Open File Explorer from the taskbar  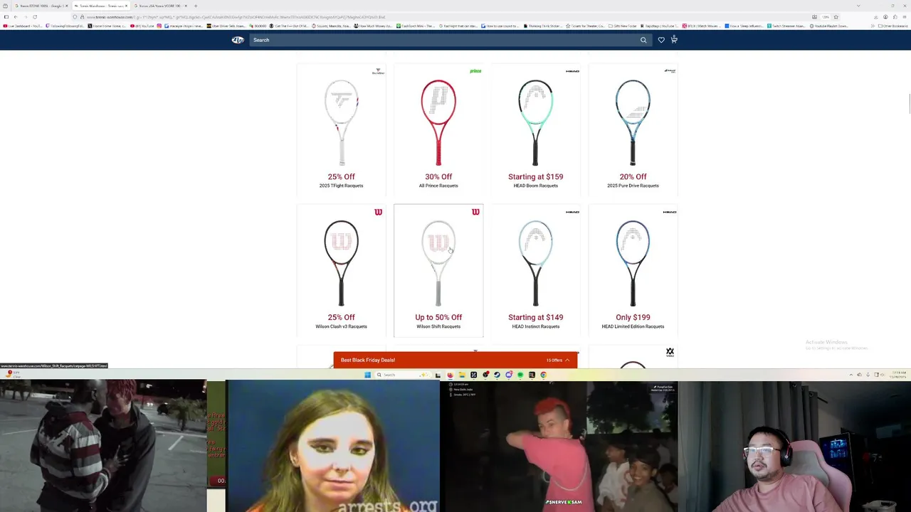pos(462,375)
